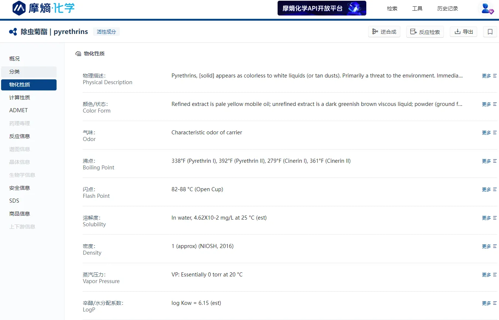Screen dimensions: 499x320
Task: Click the value 'log Kow = 6.15 (est)'
Action: pos(196,303)
